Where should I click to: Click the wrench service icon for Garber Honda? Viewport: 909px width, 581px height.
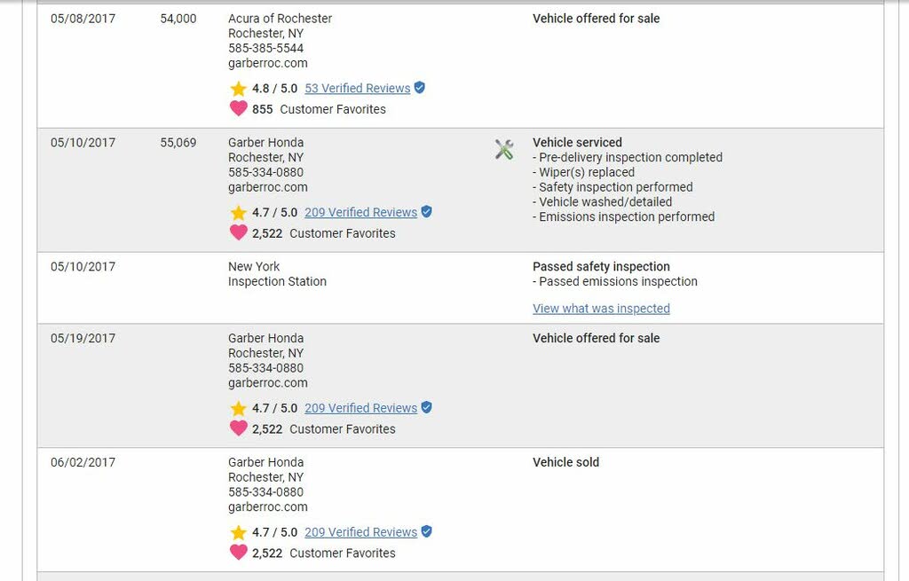pyautogui.click(x=504, y=149)
